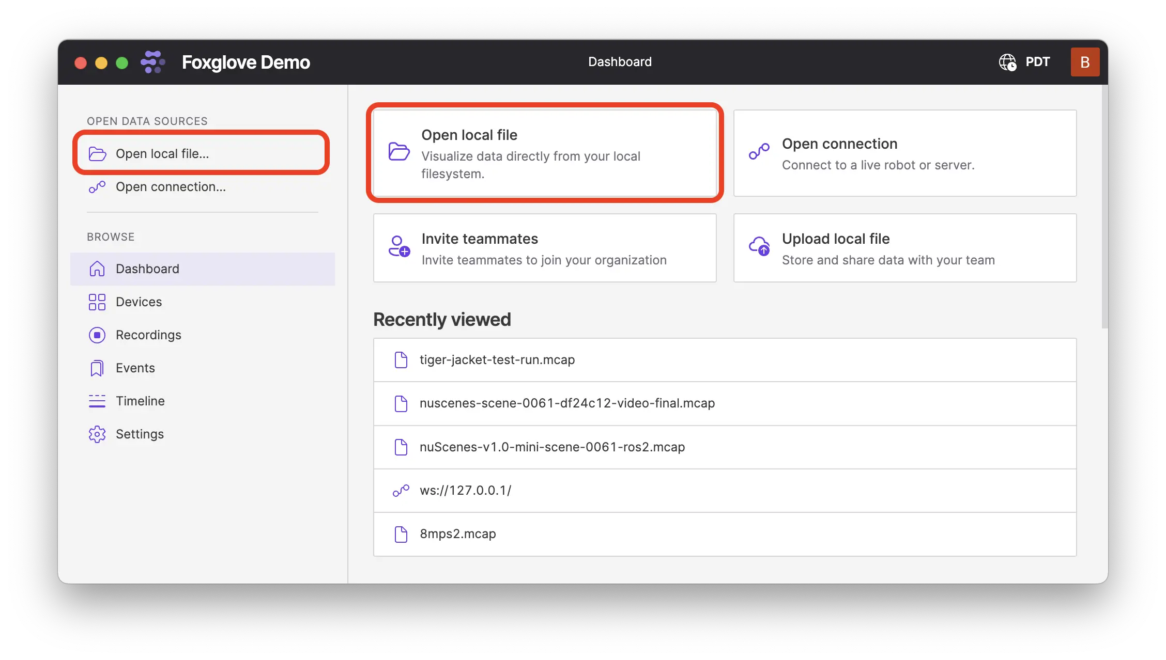
Task: Click file icon next to 8mps2.mcap
Action: tap(401, 534)
